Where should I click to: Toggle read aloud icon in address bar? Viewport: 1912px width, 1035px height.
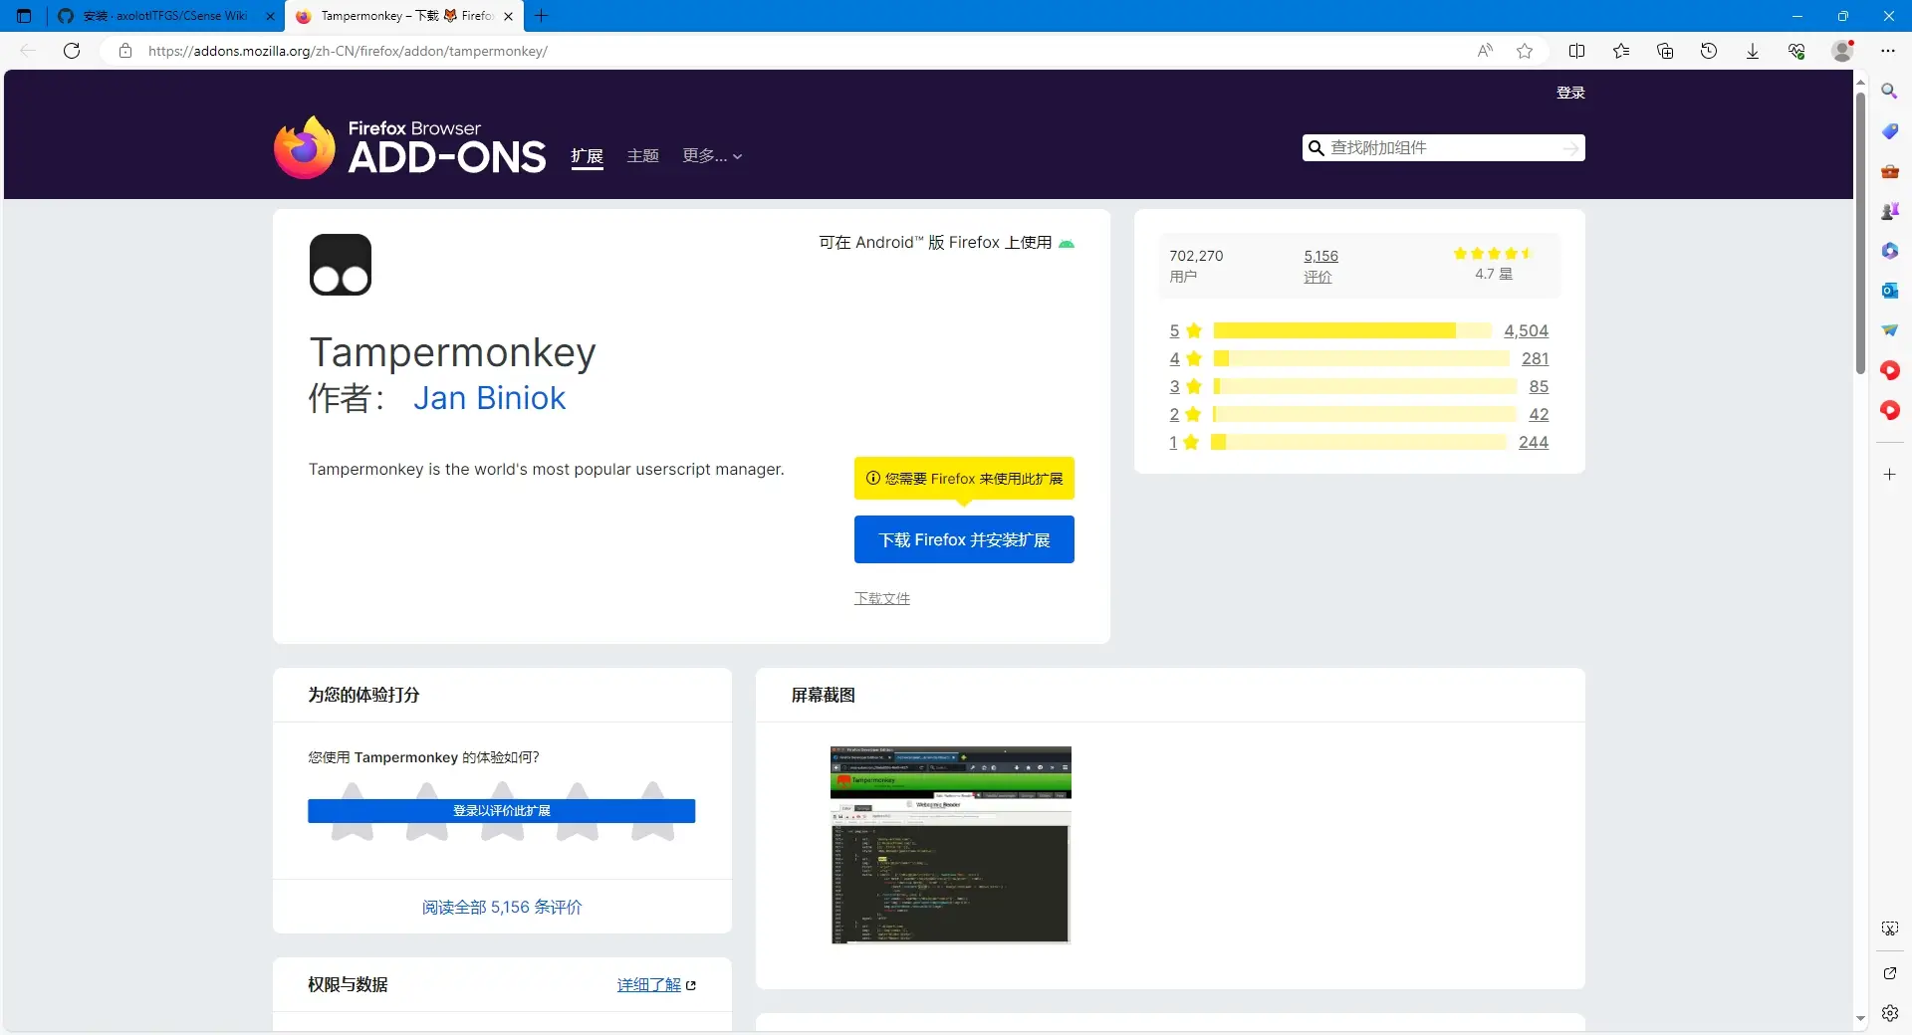tap(1485, 51)
